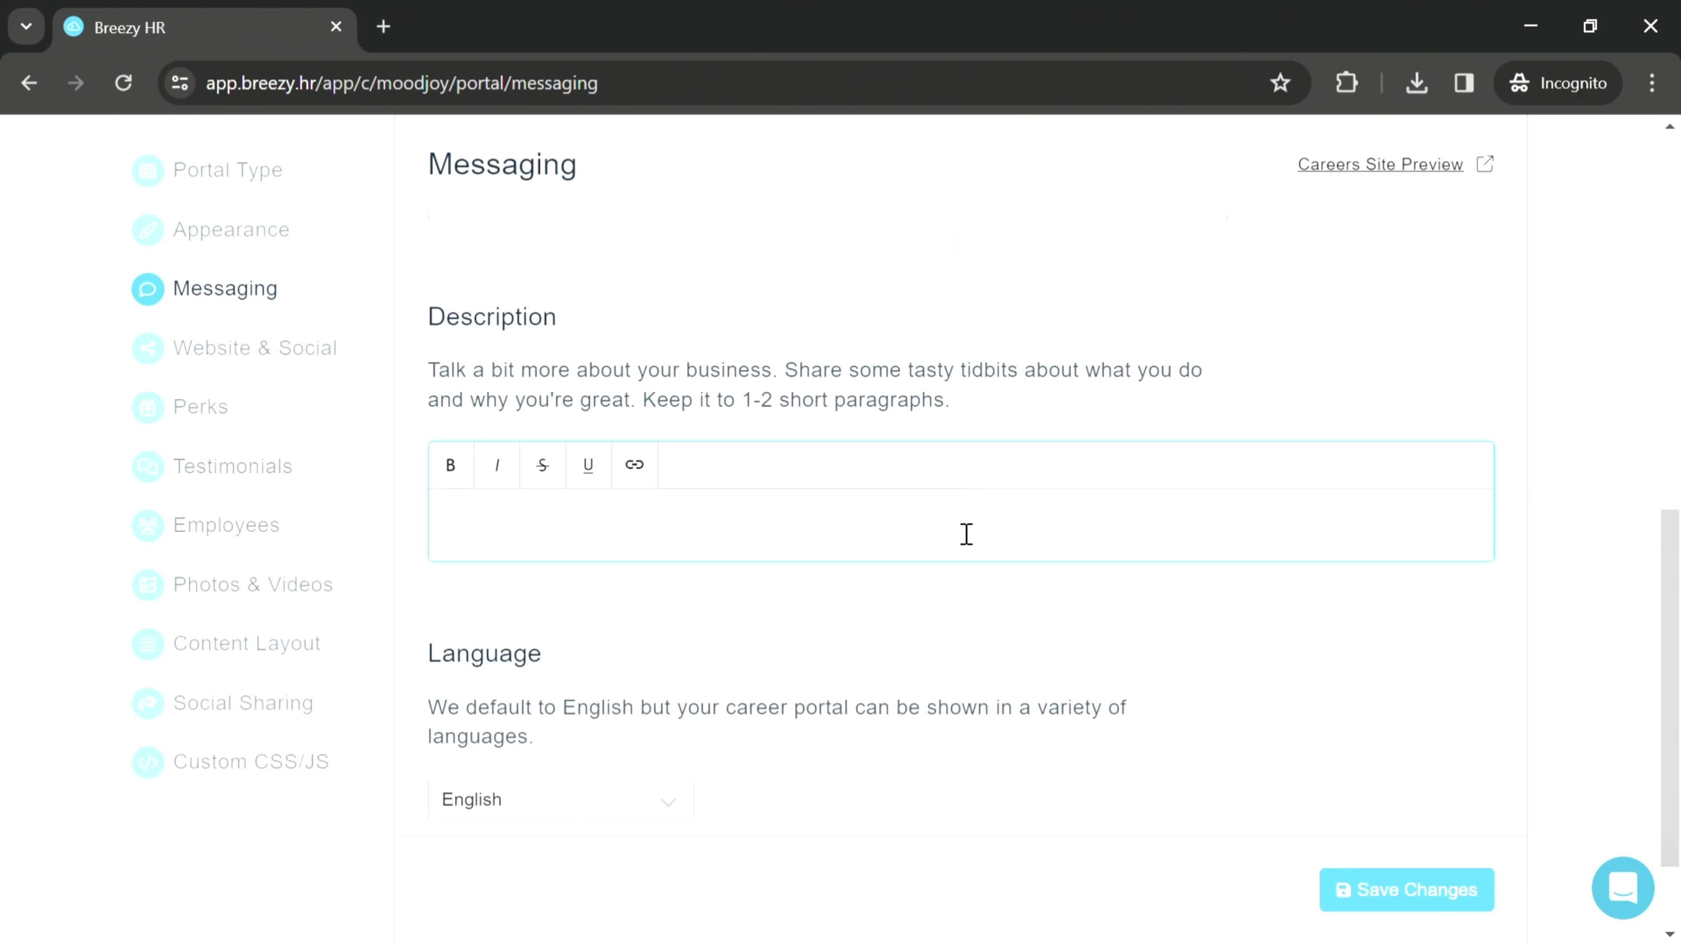The width and height of the screenshot is (1681, 945).
Task: Navigate to Portal Type section
Action: (228, 170)
